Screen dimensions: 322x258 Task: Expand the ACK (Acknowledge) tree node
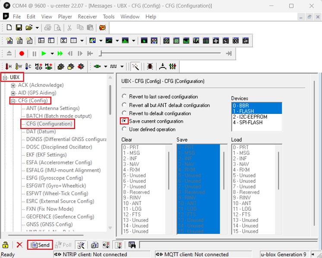pos(13,85)
